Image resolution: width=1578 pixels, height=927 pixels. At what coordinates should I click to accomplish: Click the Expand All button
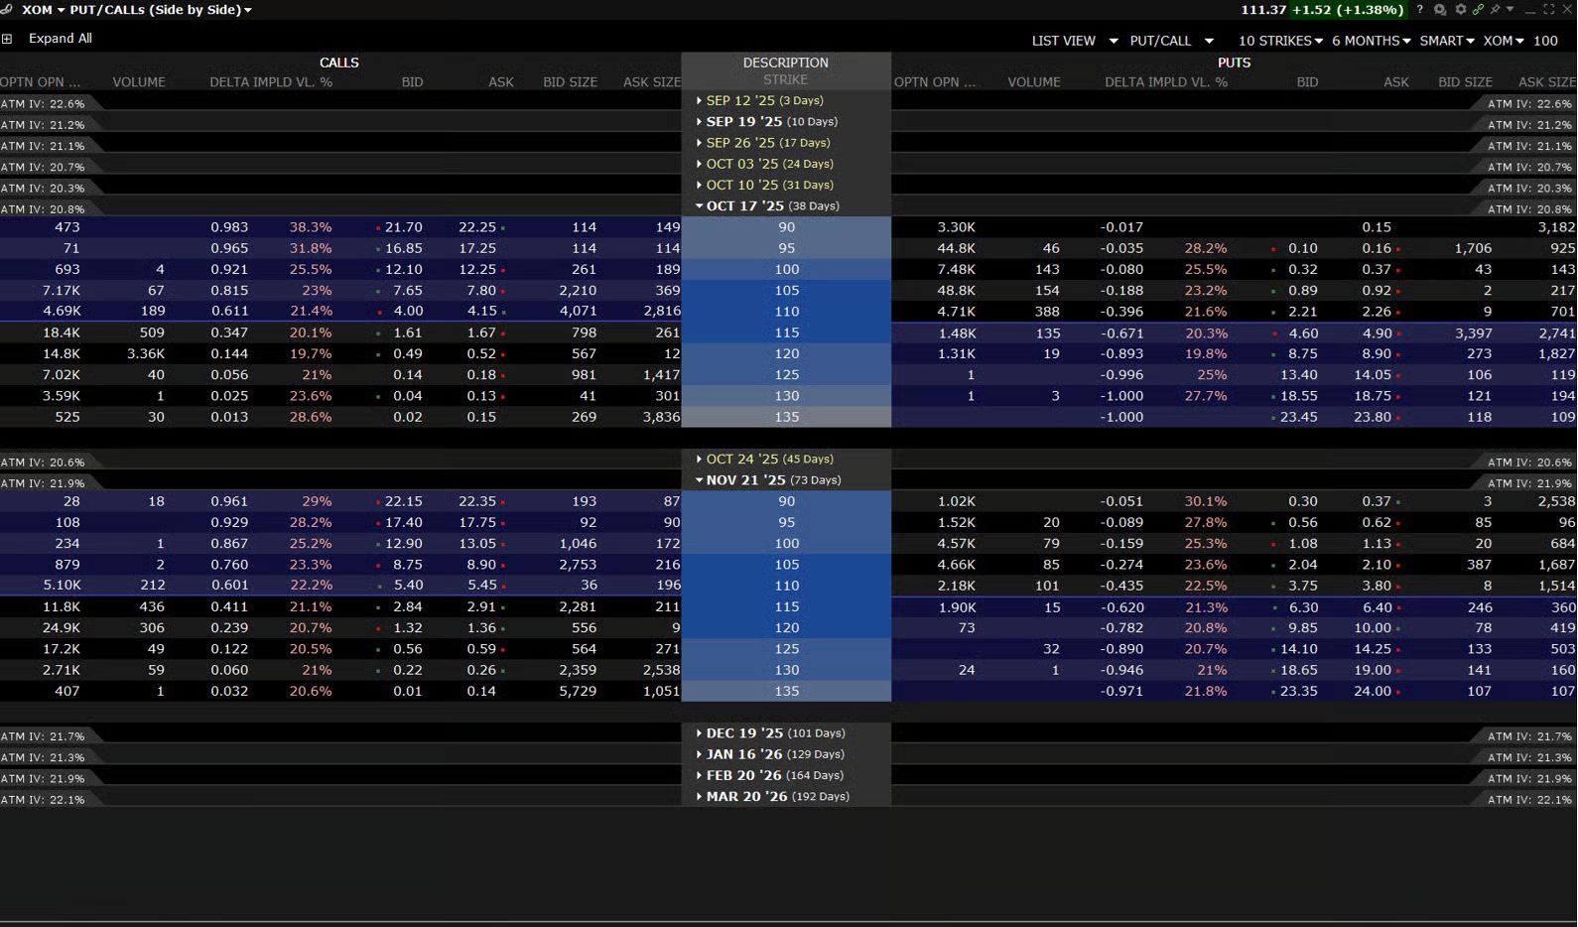pyautogui.click(x=60, y=39)
